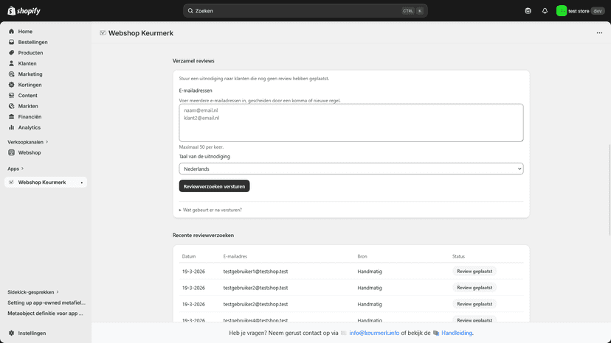
Task: Open Analytics bar chart icon
Action: coord(11,127)
